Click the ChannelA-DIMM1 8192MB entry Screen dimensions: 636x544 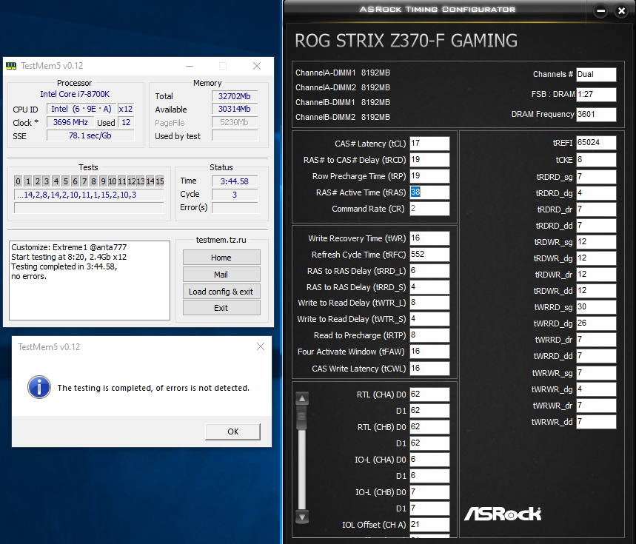(x=343, y=73)
